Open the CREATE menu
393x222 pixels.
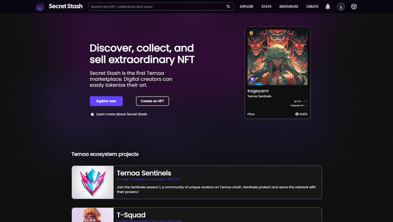[x=312, y=7]
